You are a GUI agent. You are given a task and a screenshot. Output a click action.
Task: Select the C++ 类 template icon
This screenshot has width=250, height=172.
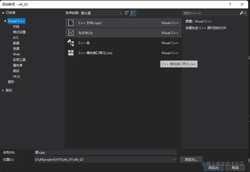coord(71,43)
